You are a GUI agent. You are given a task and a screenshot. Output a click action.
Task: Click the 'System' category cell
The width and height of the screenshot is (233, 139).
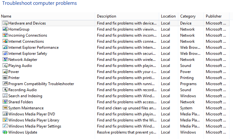tap(186, 108)
